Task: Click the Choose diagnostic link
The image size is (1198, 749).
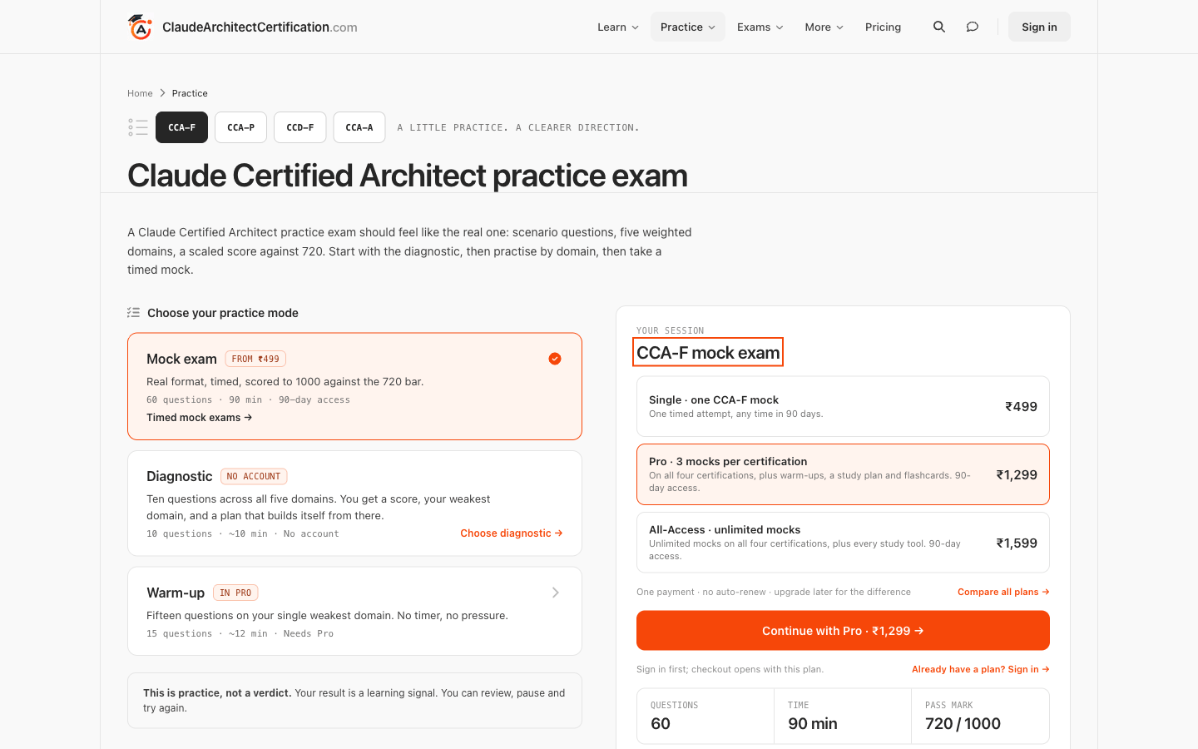Action: [x=512, y=533]
